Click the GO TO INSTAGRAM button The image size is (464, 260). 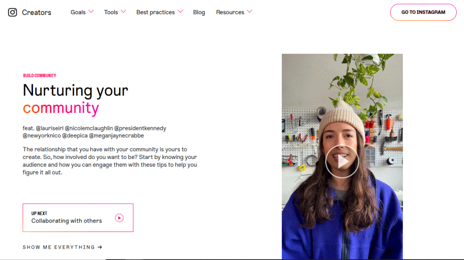[423, 12]
